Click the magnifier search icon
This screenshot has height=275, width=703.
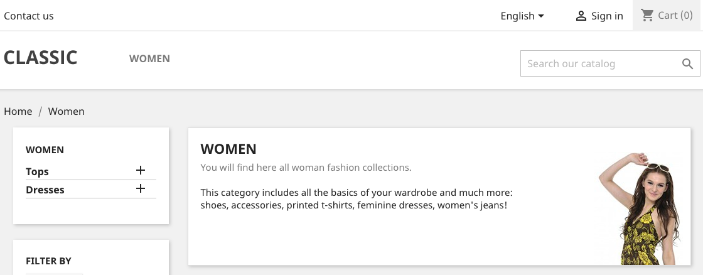click(688, 63)
